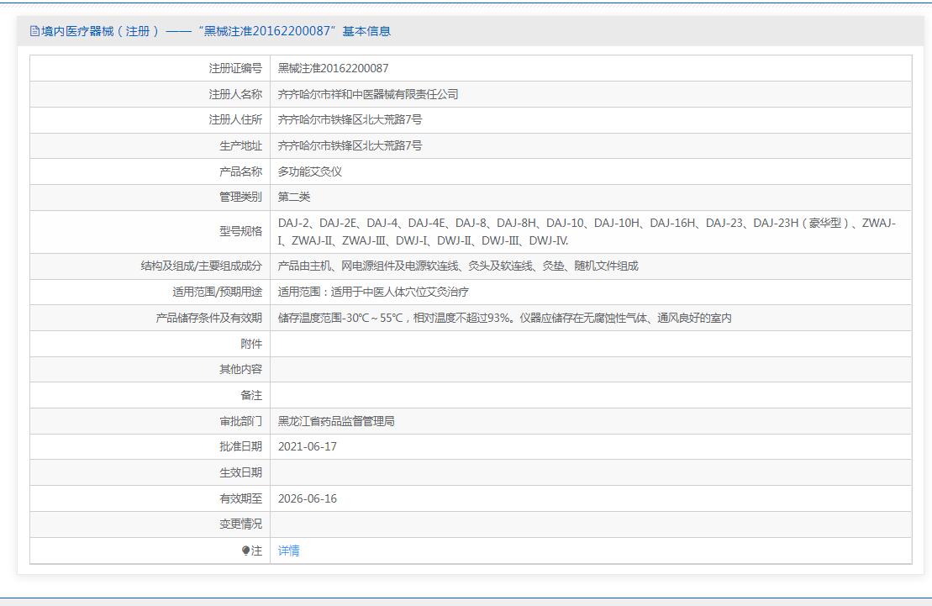Click 产品储存条件及有效期 label
Viewport: 932px width, 606px height.
(x=208, y=318)
